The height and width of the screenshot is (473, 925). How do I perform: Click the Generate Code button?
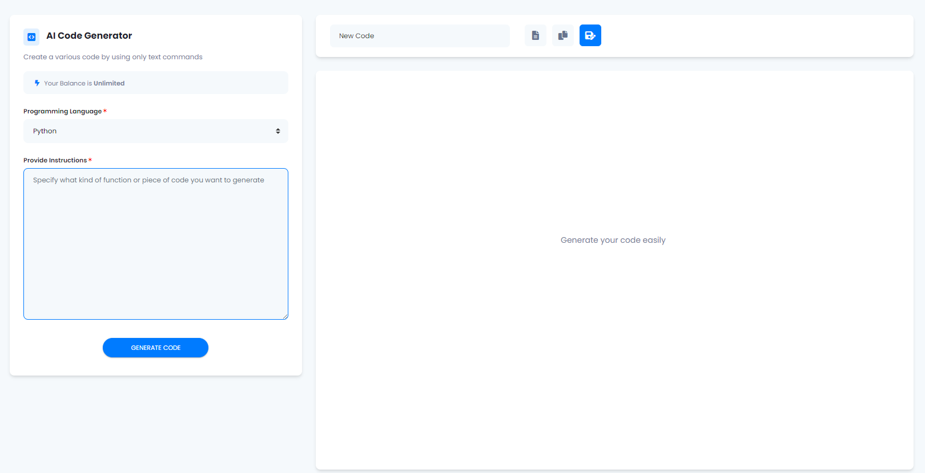point(155,348)
